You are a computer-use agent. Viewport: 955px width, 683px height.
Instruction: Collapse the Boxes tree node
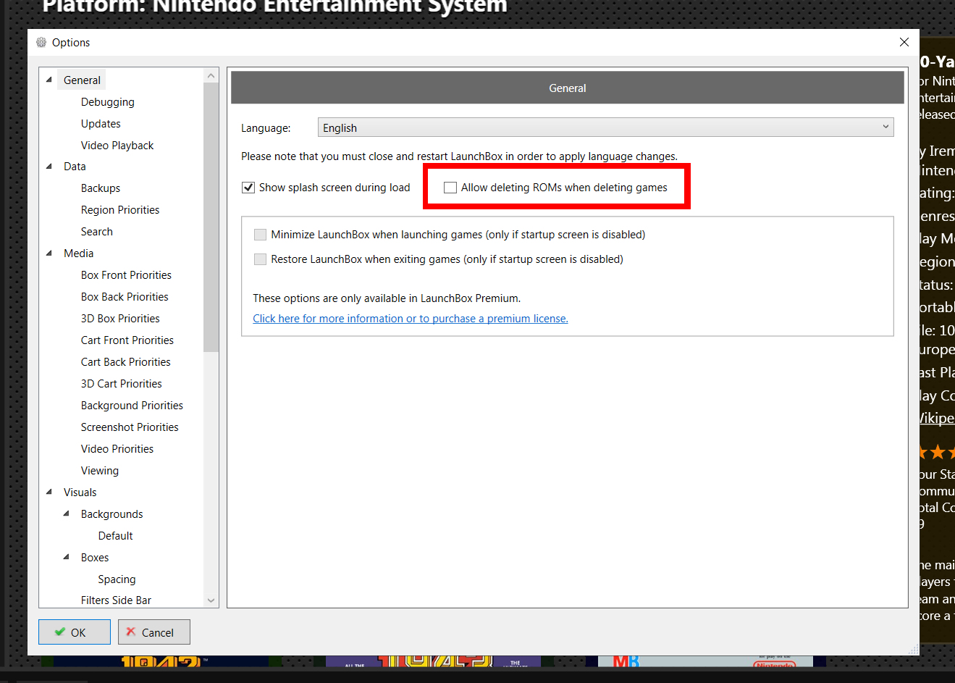[x=67, y=558]
